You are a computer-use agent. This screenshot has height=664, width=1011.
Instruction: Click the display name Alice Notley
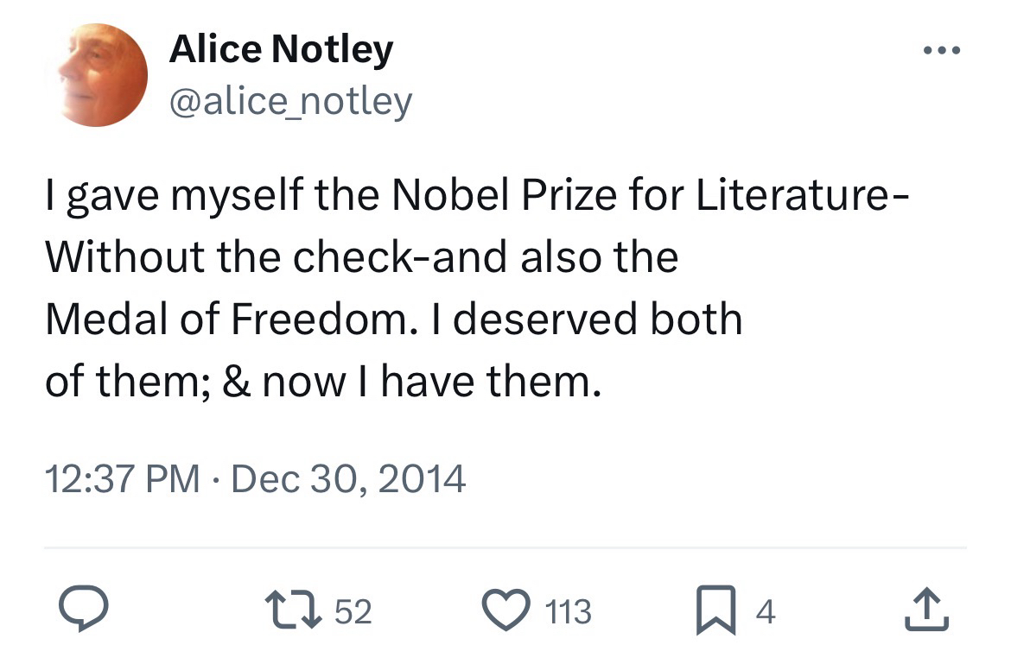pyautogui.click(x=281, y=50)
